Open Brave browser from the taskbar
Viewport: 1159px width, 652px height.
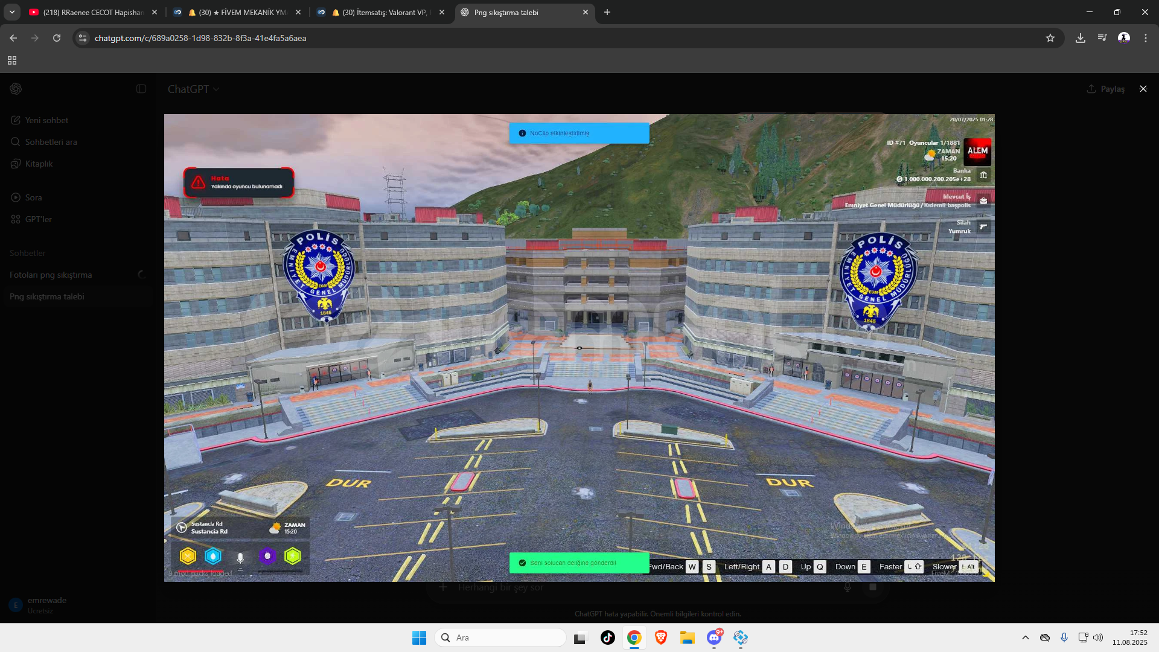point(660,638)
